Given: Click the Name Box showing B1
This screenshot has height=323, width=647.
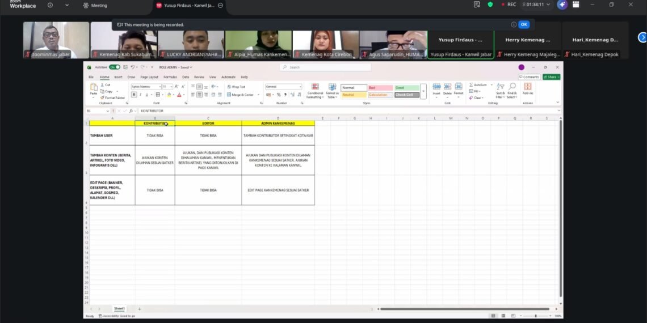Looking at the screenshot, I should coord(98,111).
